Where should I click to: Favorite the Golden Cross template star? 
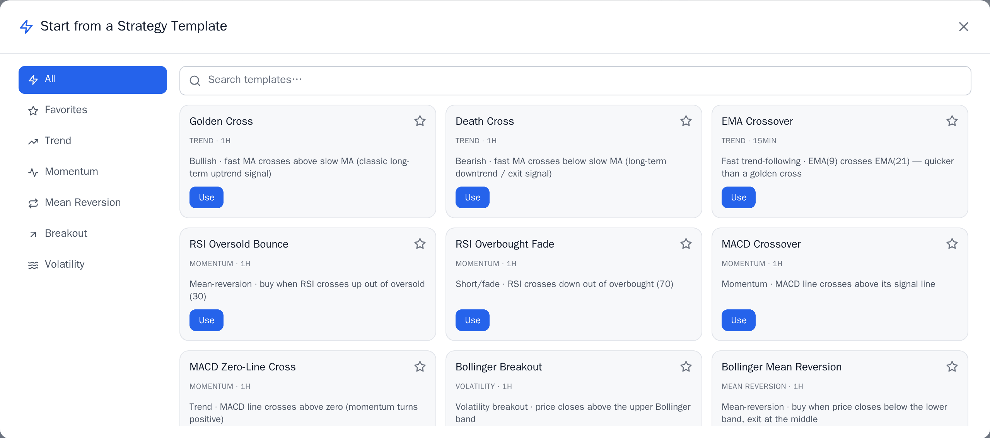pos(420,121)
